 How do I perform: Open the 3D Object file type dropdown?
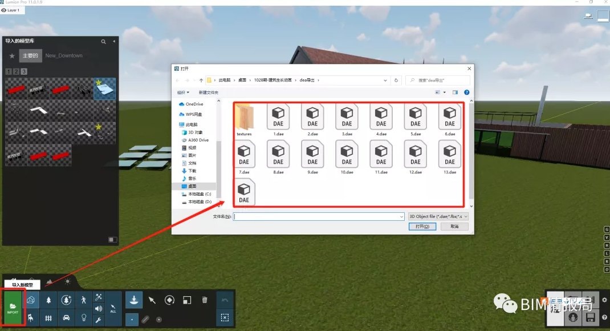click(x=438, y=216)
